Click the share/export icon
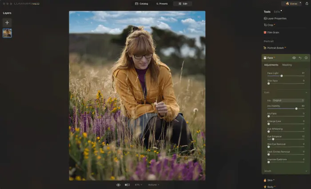This screenshot has width=311, height=189. (x=307, y=4)
